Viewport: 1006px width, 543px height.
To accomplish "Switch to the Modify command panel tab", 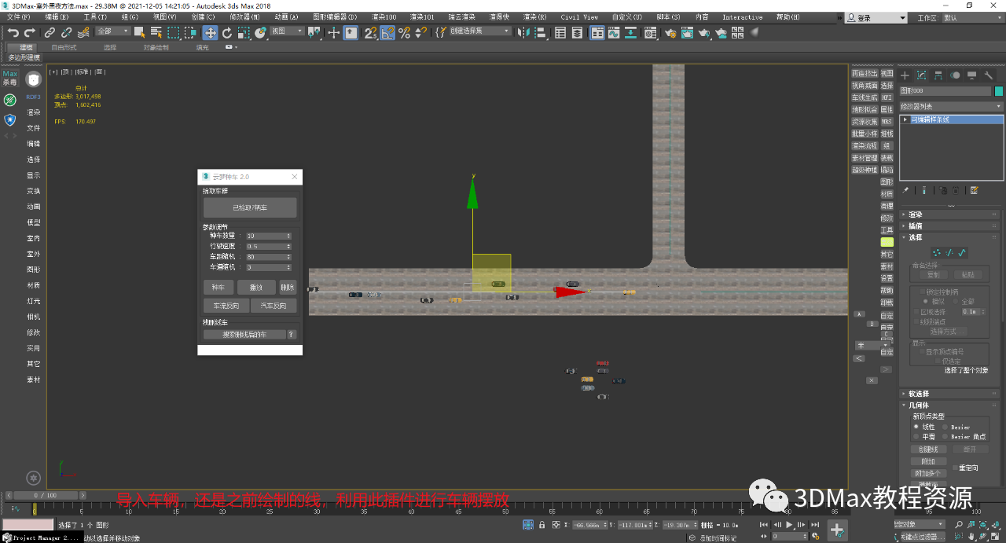I will pos(921,75).
